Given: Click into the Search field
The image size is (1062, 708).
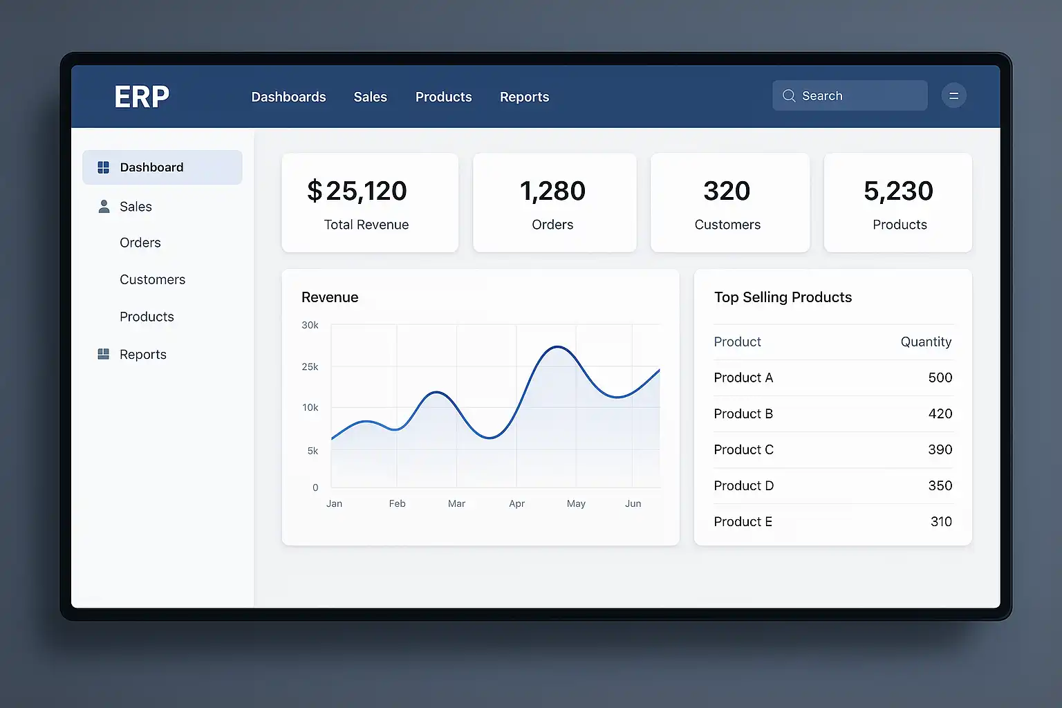Looking at the screenshot, I should pos(850,95).
